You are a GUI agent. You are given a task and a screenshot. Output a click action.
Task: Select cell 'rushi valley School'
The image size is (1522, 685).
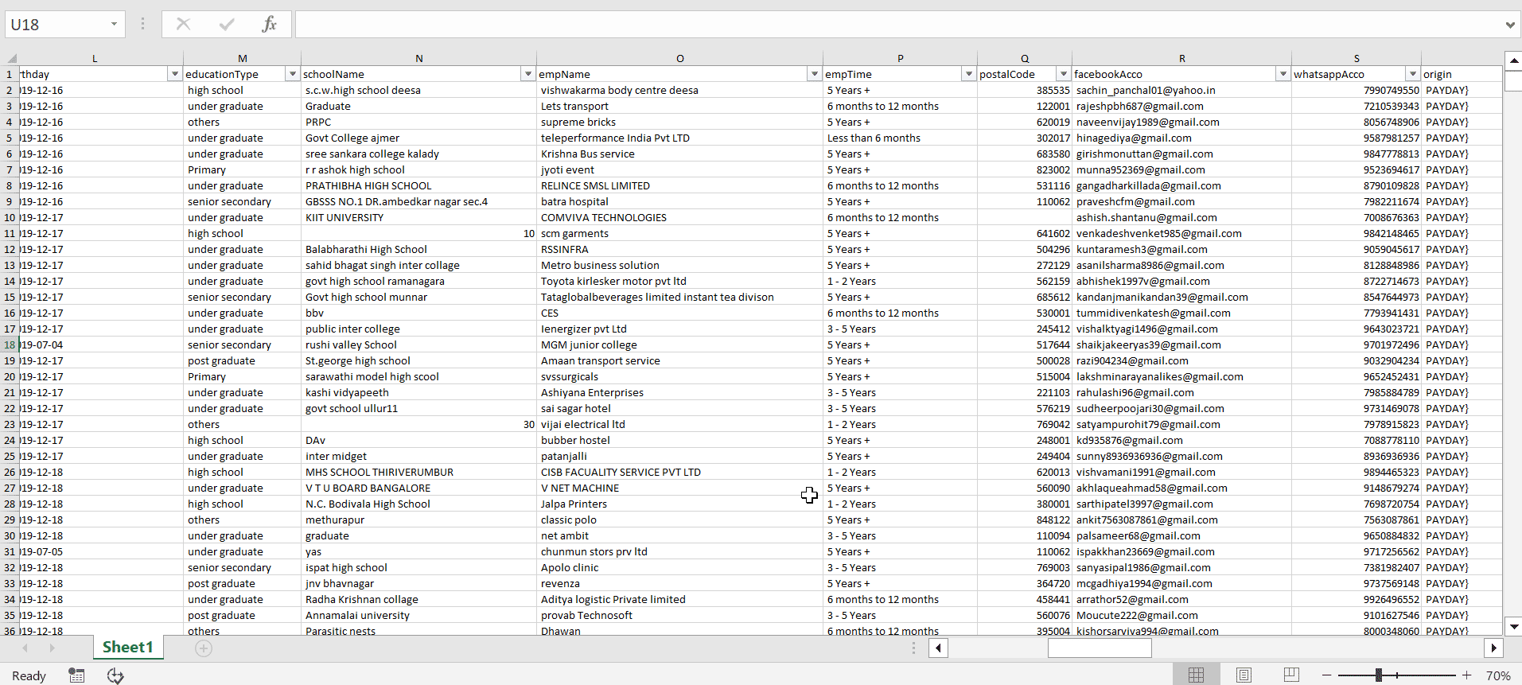pos(418,344)
